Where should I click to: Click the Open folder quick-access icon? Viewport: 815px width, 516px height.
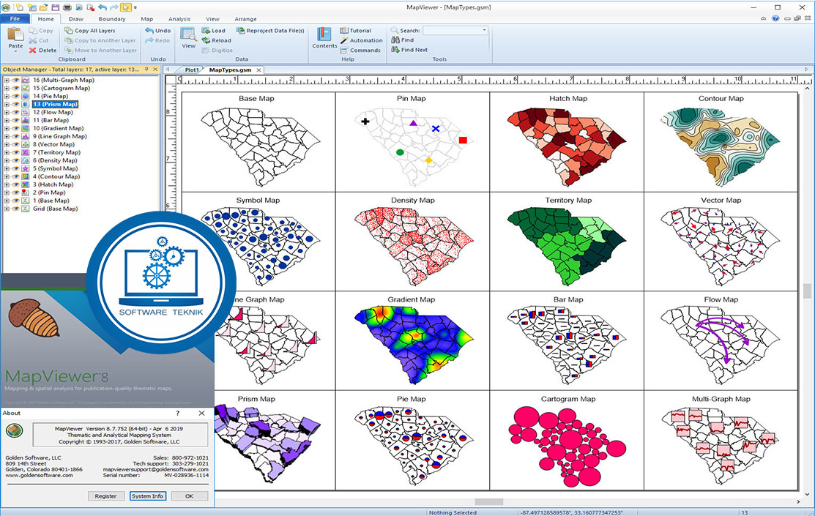point(44,7)
